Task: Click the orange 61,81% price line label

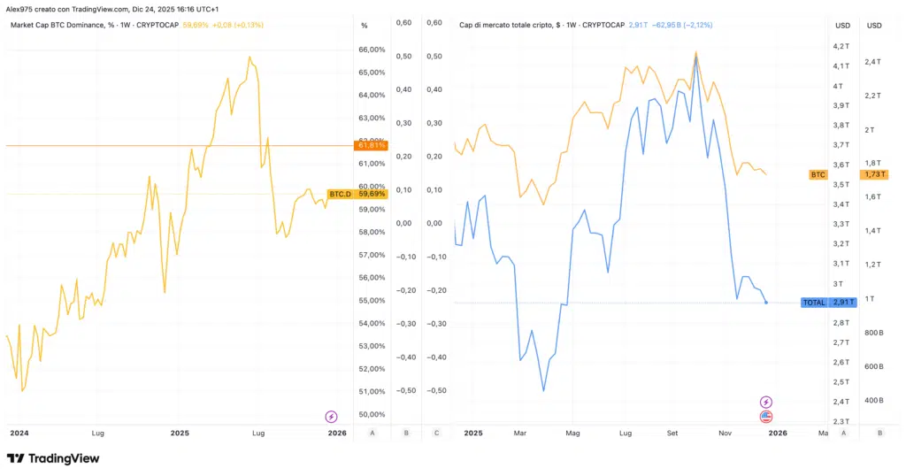Action: pos(370,145)
